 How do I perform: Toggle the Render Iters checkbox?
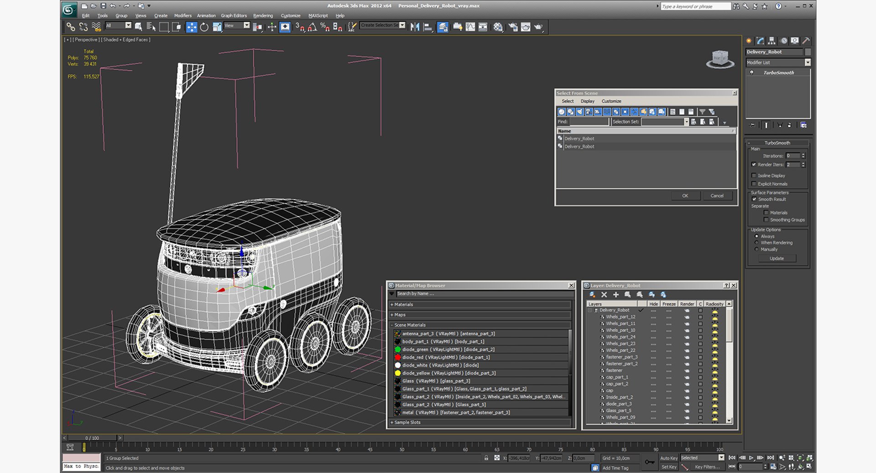(754, 165)
